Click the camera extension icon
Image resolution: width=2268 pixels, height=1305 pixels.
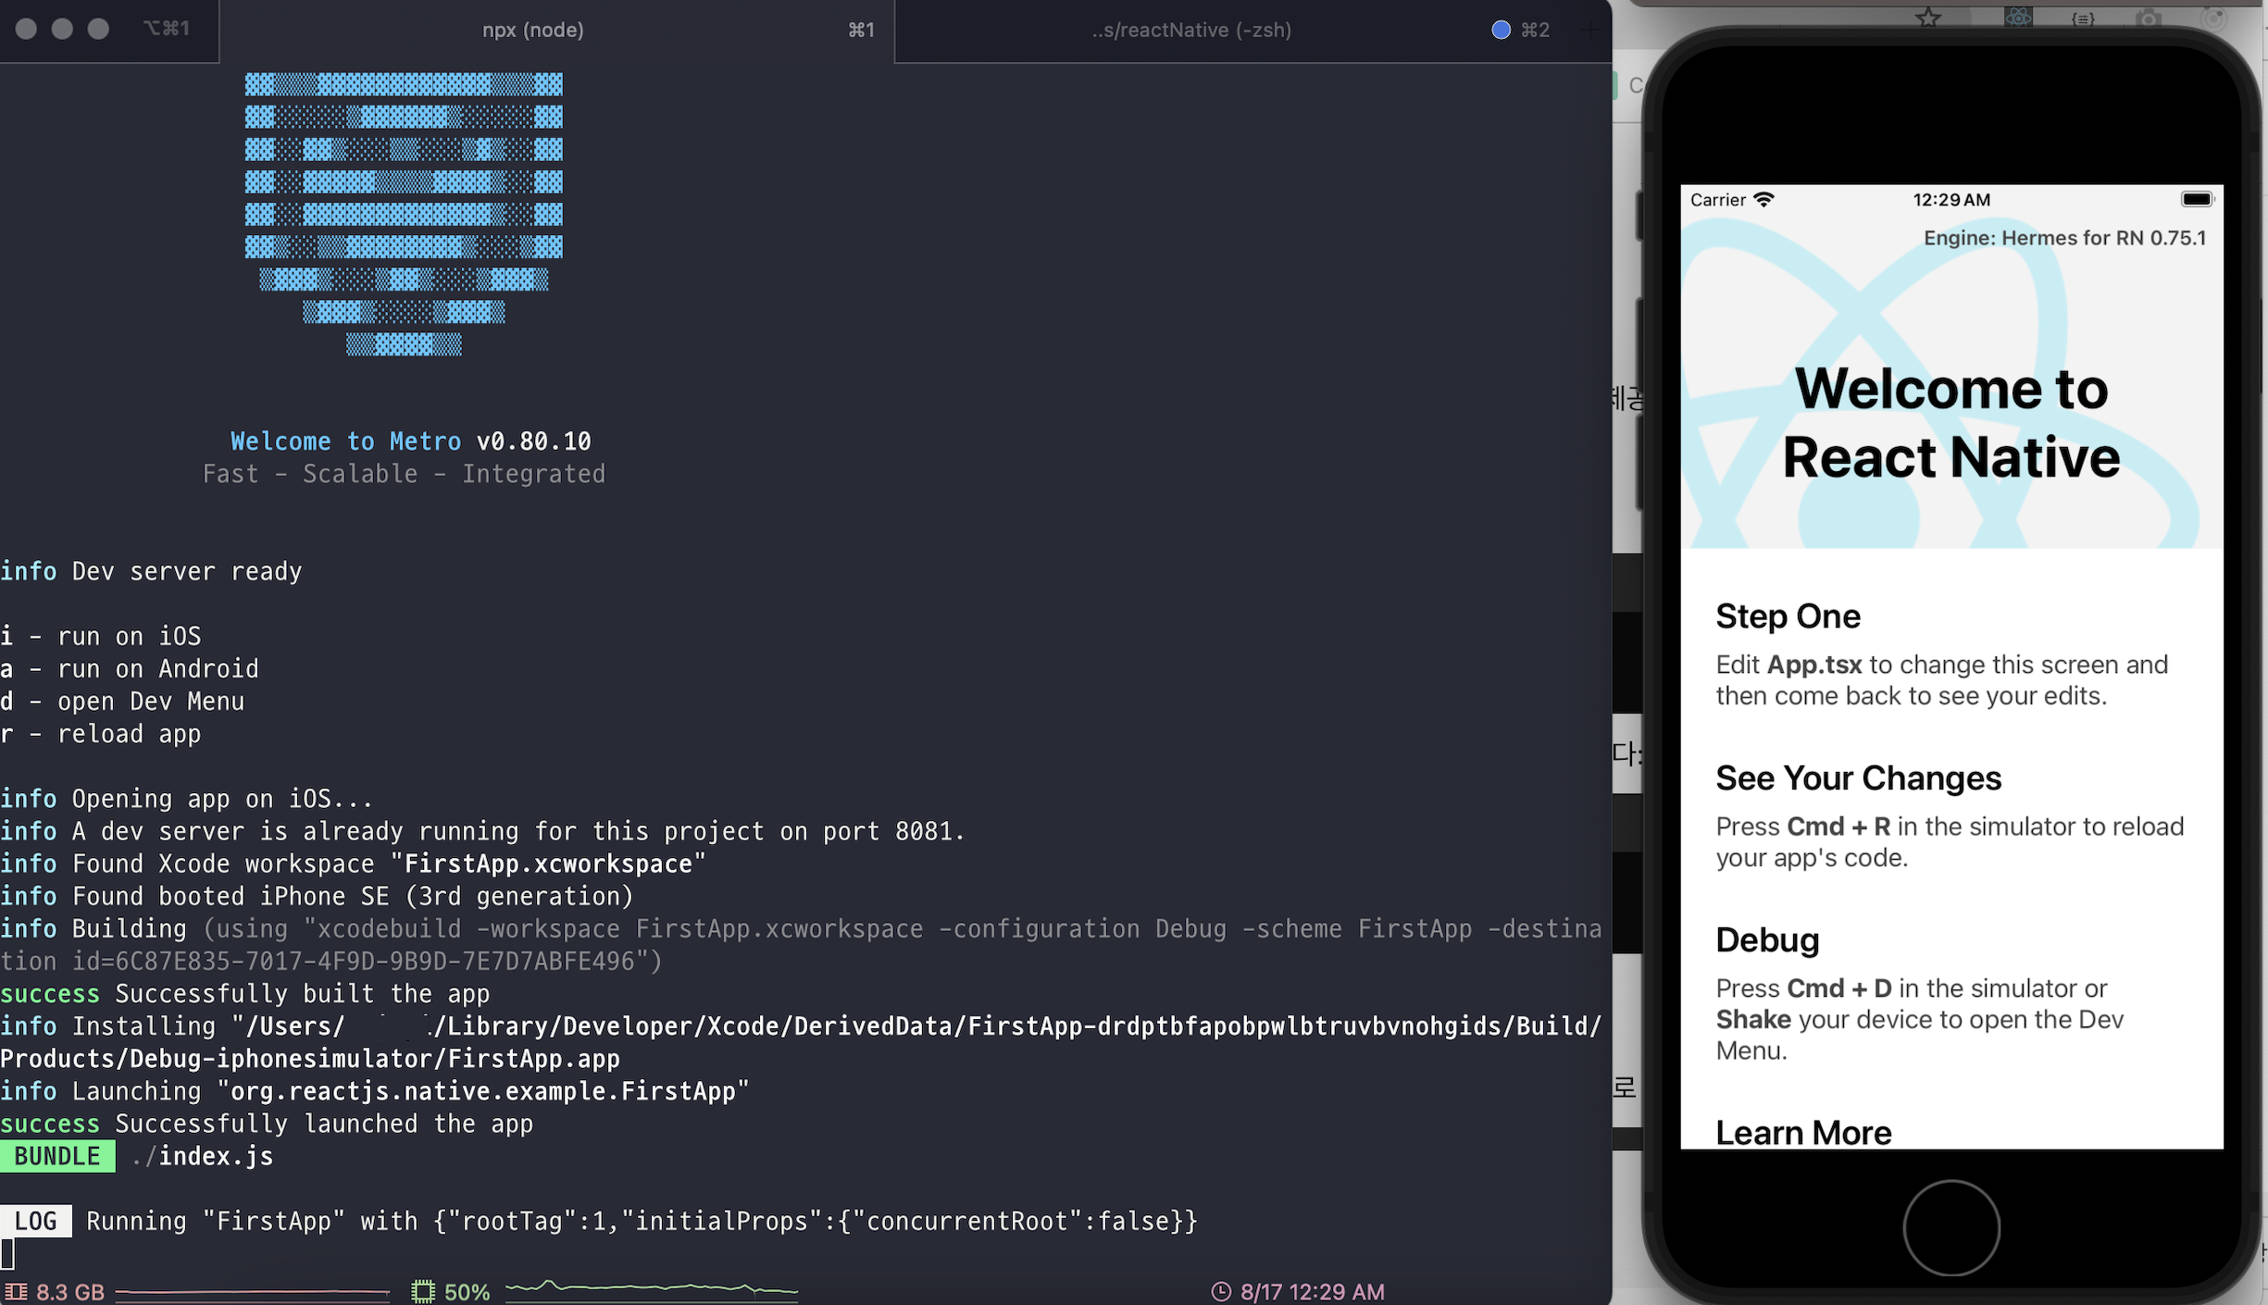click(2149, 19)
